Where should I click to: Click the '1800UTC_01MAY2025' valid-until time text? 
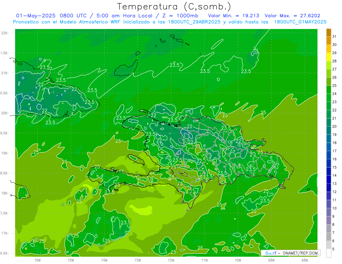point(300,22)
